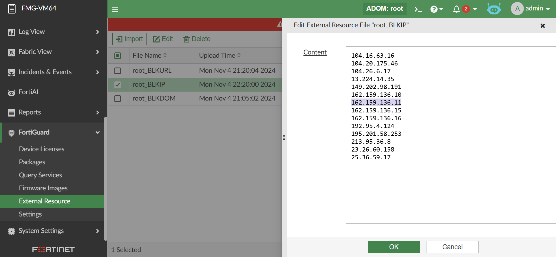Click the 104.16.63.16 entry
Image resolution: width=556 pixels, height=257 pixels.
(373, 56)
